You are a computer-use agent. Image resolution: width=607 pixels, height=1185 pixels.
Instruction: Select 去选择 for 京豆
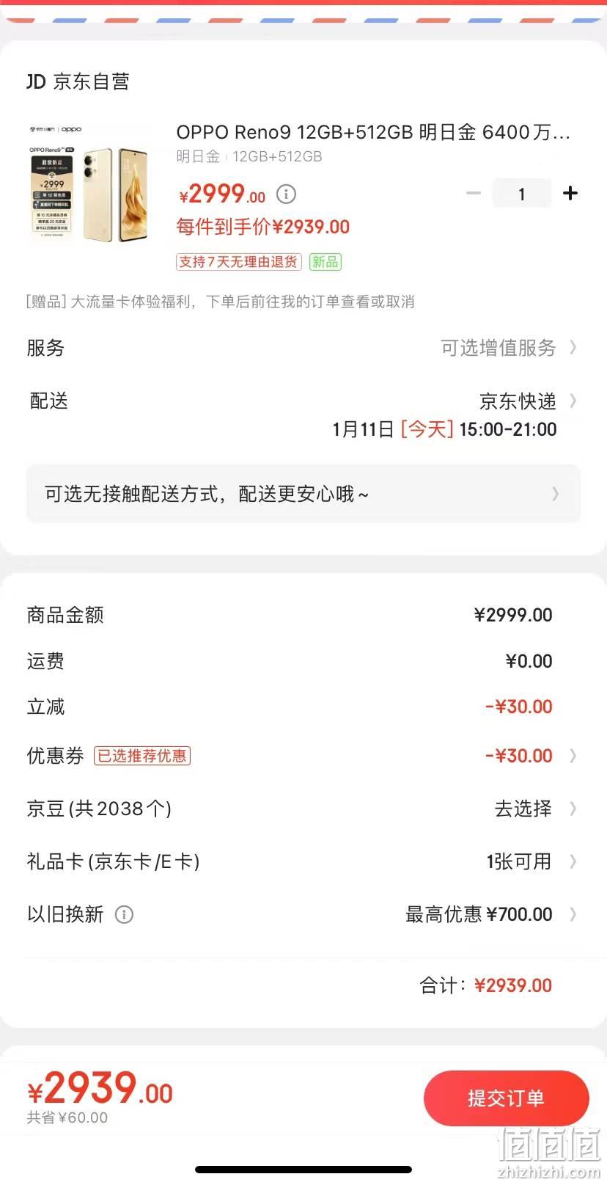click(523, 809)
